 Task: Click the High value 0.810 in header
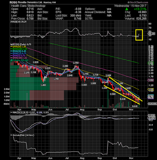pyautogui.click(x=30, y=12)
